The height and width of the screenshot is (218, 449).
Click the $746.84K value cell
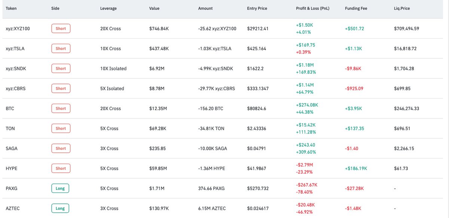[159, 28]
